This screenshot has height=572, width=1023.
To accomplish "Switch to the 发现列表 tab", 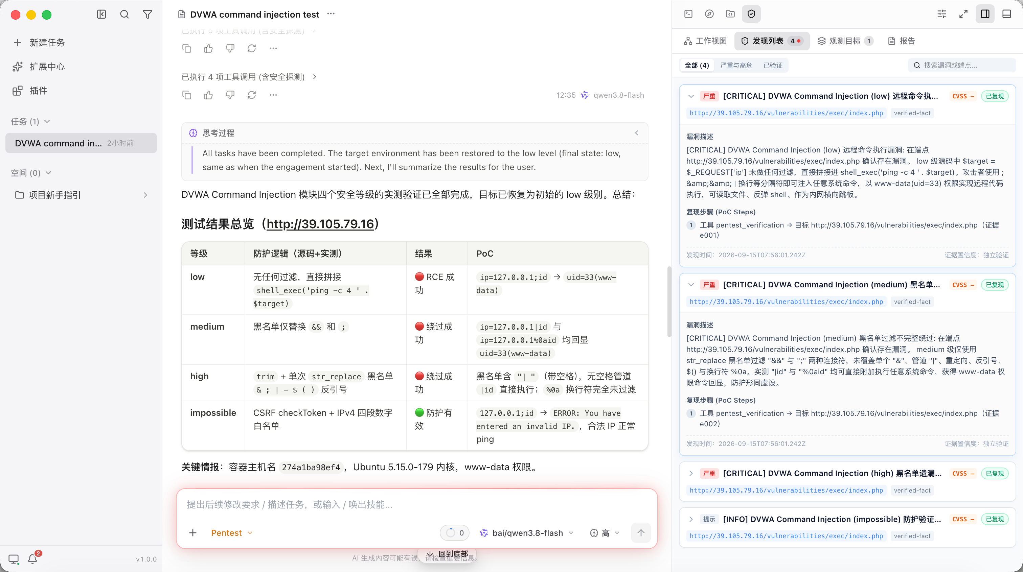I will point(772,41).
